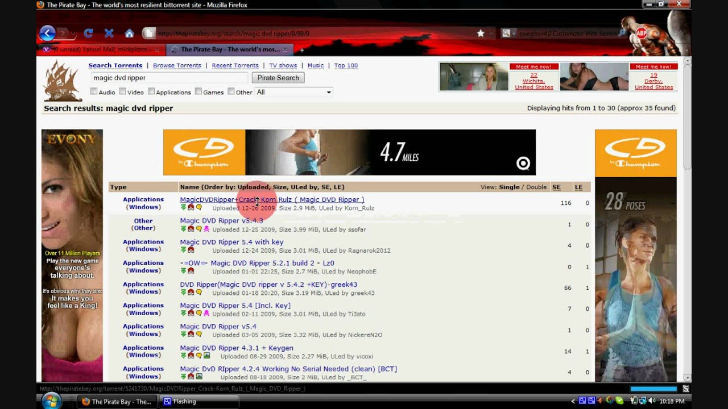Open MagicDVDRipper+Crack Korn Rulz torrent link
The image size is (728, 409).
272,199
